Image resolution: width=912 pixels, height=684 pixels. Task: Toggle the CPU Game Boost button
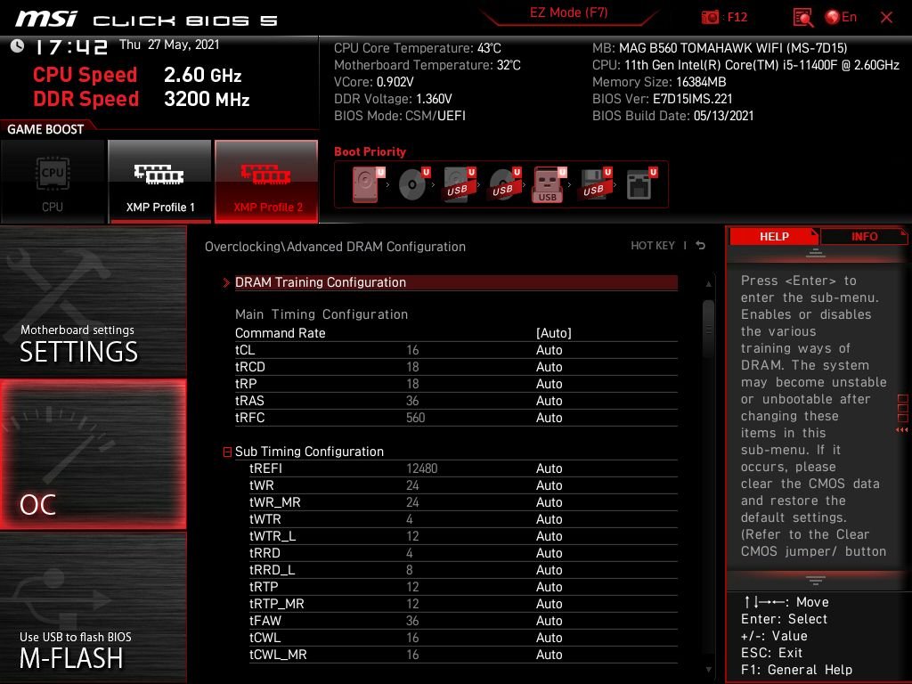pos(53,182)
